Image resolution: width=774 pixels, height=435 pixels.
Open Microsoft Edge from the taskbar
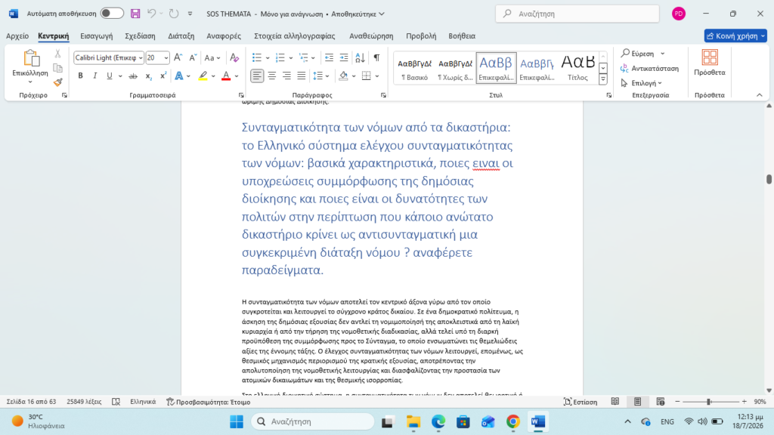438,421
